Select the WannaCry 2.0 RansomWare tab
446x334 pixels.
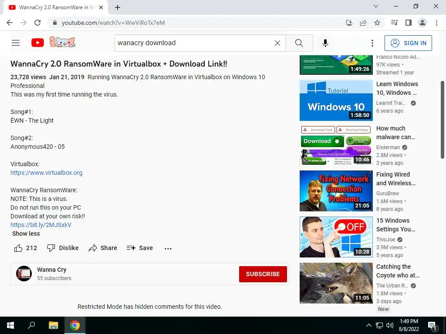55,7
